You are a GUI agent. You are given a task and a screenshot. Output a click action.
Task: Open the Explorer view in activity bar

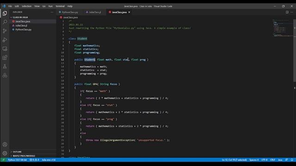coord(5,13)
